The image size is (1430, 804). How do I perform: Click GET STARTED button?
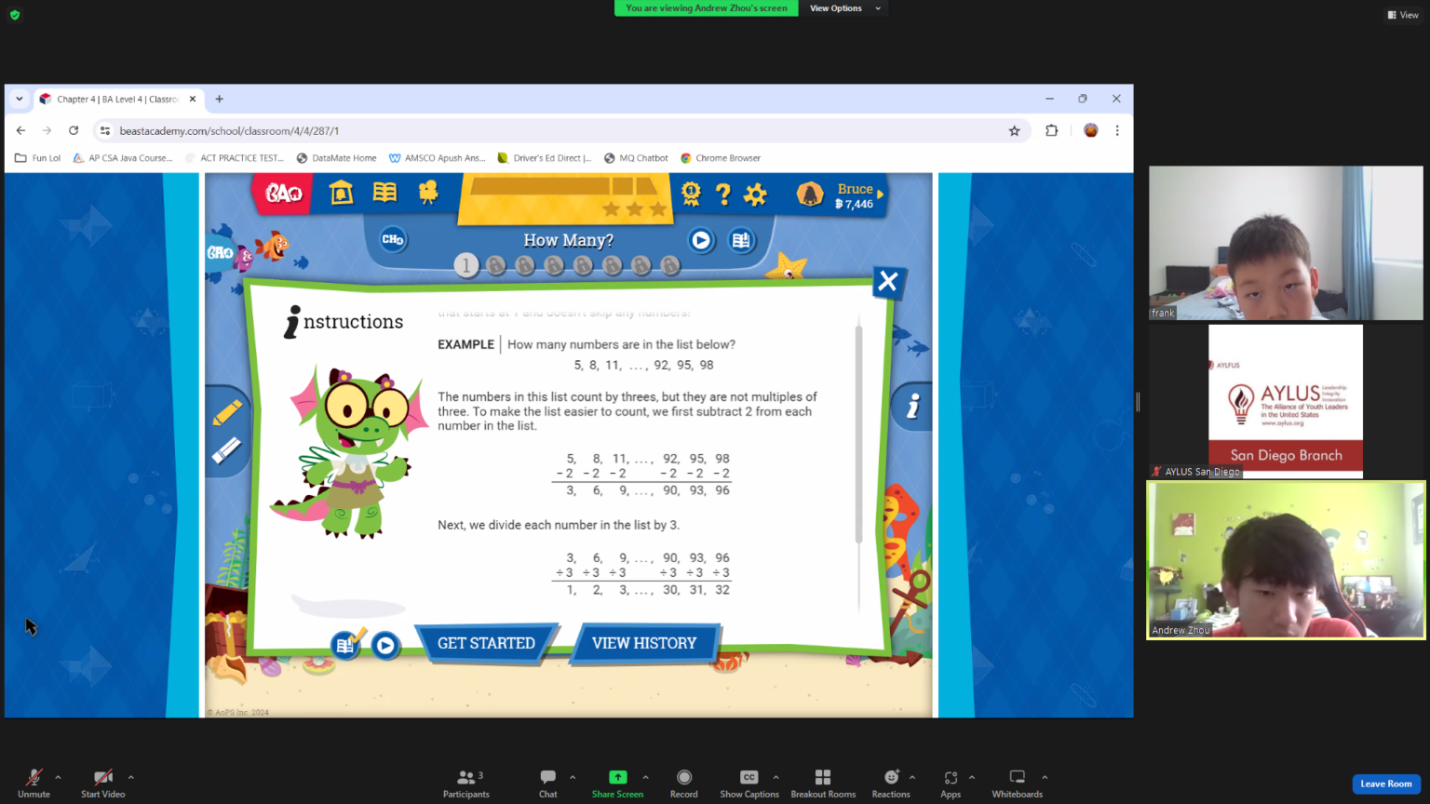[x=486, y=643]
